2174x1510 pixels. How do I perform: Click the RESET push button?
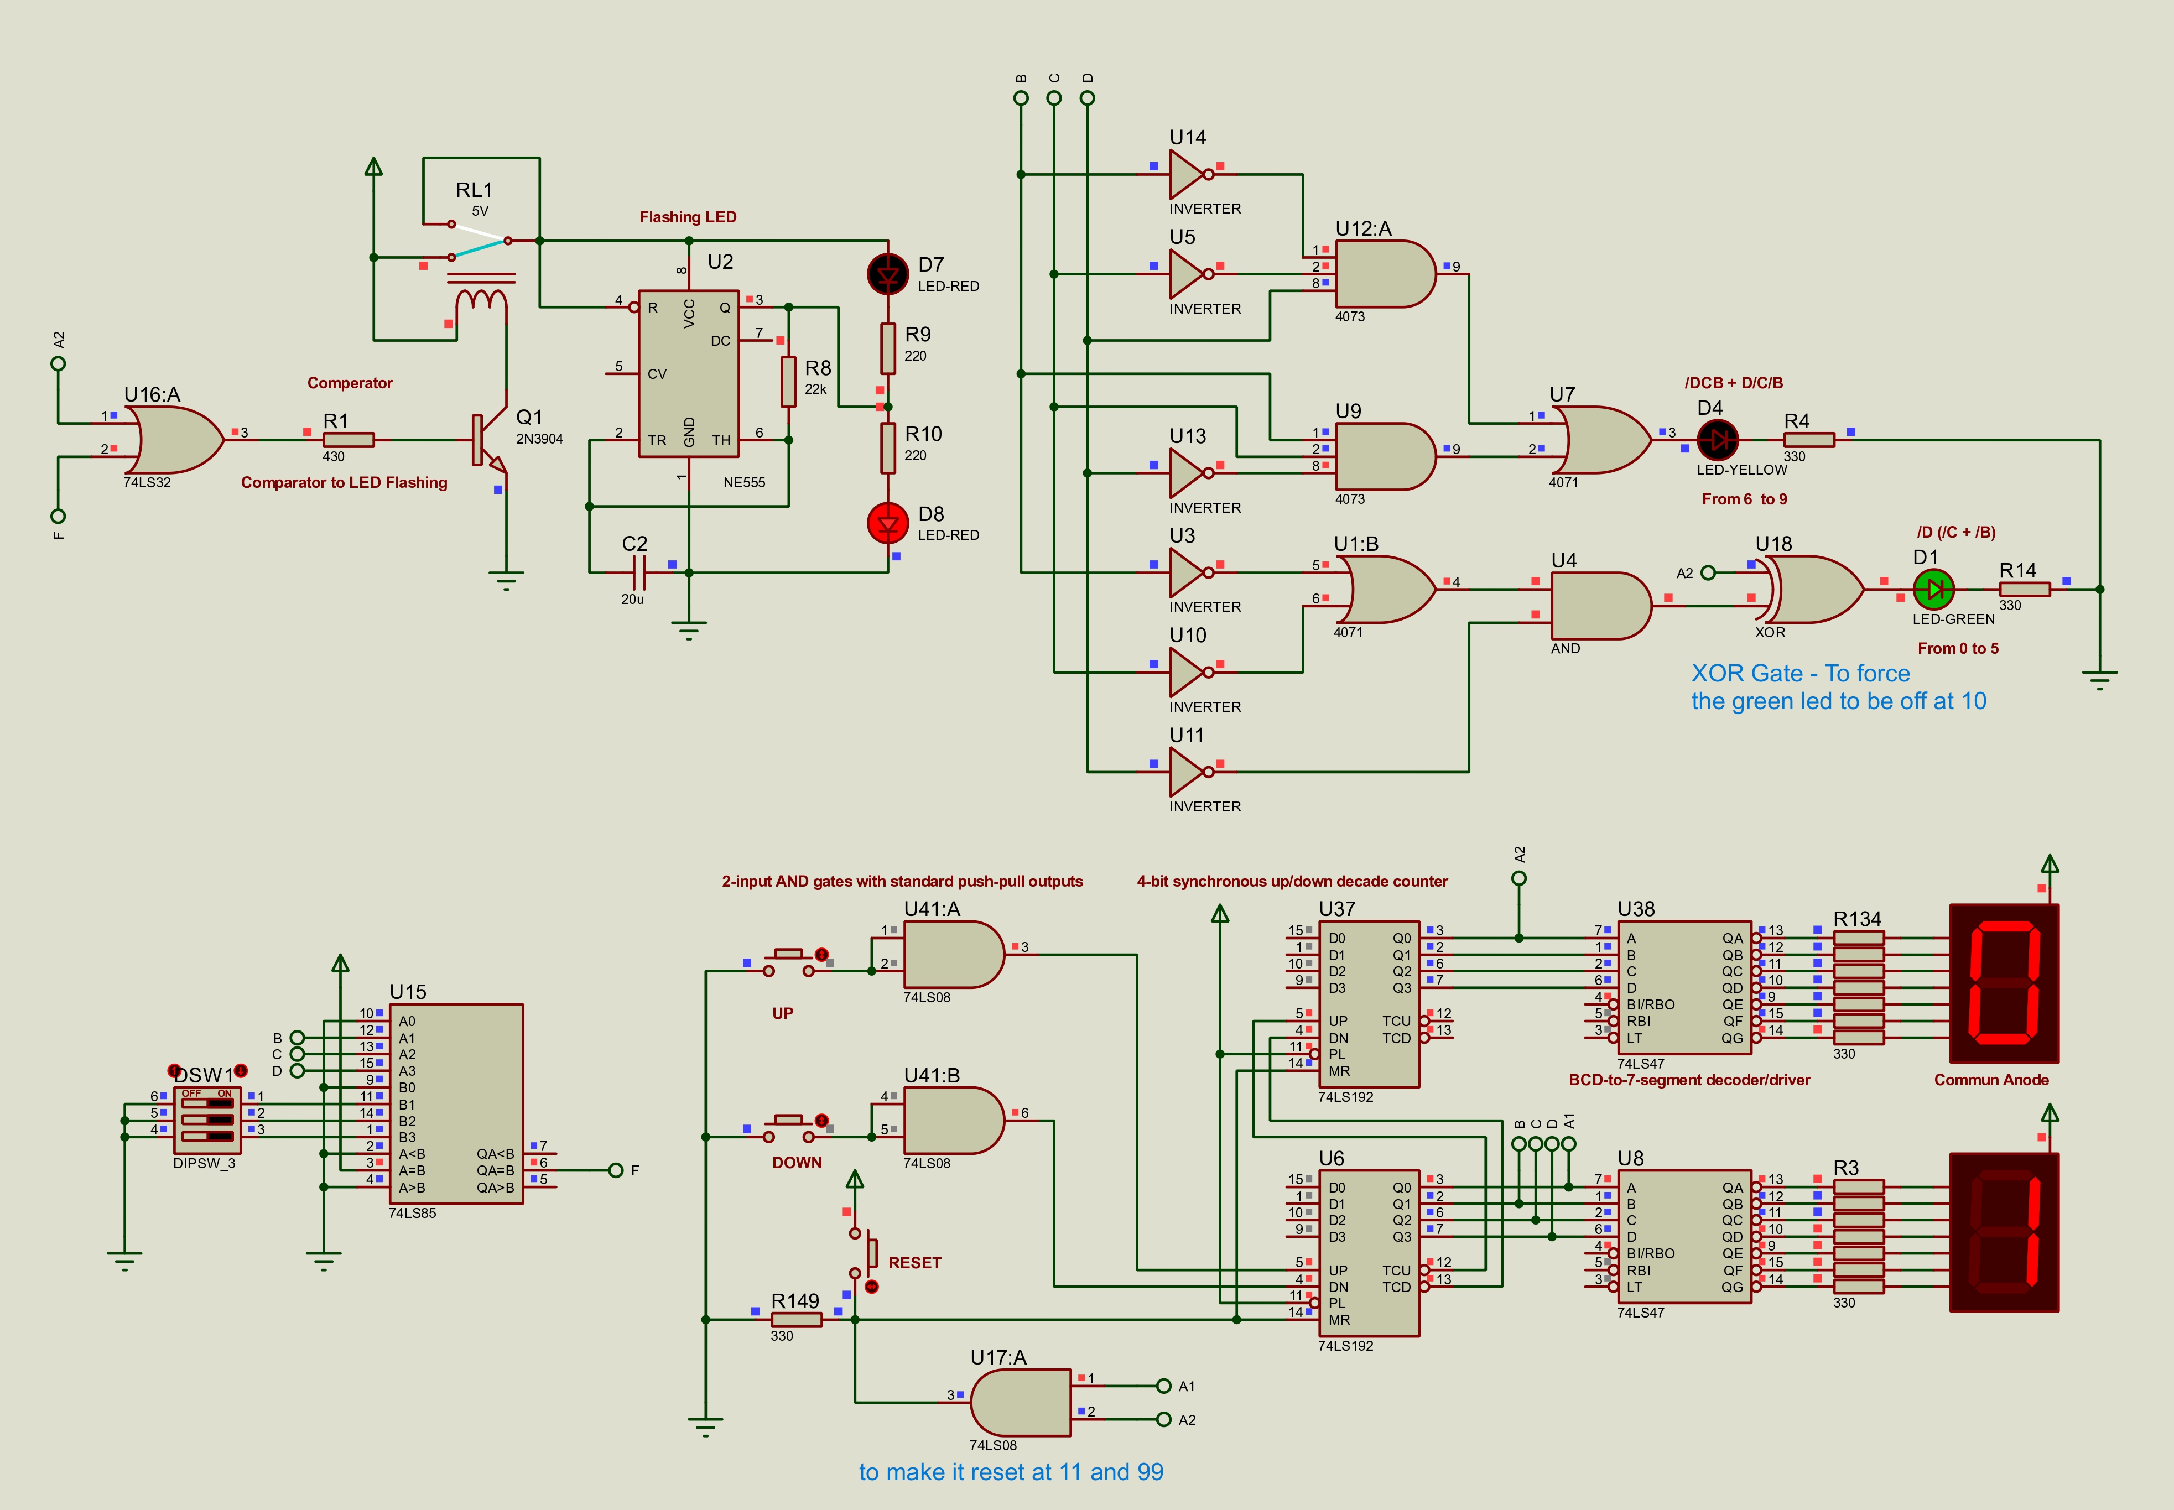pyautogui.click(x=864, y=1253)
